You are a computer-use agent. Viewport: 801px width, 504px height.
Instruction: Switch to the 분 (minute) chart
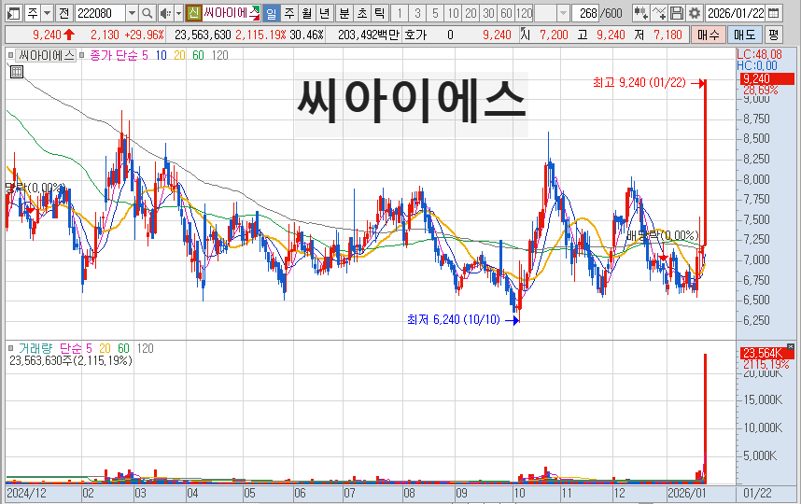click(344, 13)
